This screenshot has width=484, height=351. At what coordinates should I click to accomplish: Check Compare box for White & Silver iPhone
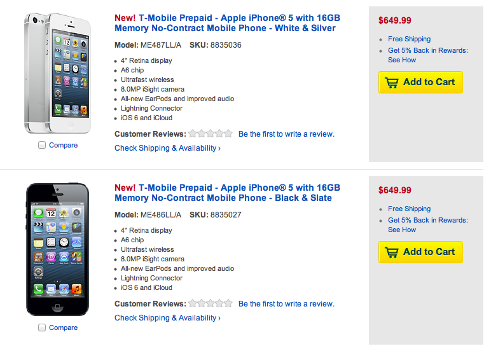coord(42,146)
